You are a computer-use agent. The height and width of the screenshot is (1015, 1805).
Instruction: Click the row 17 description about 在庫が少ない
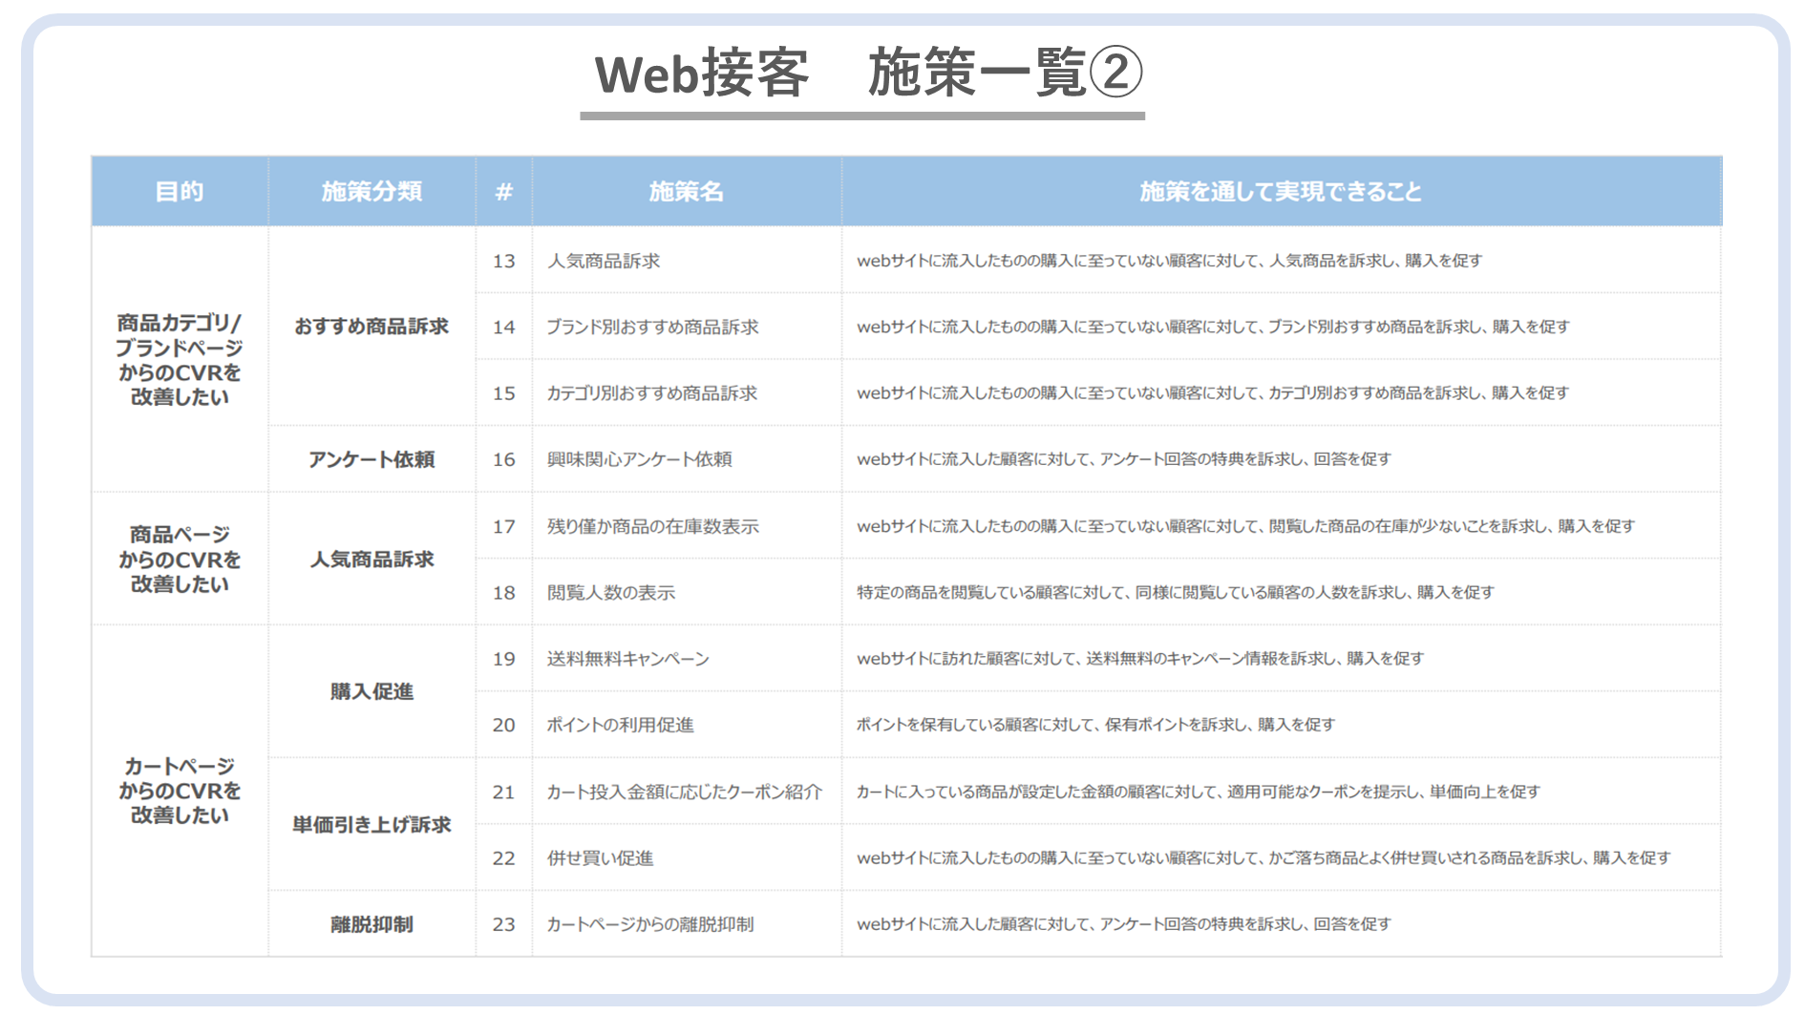(1245, 526)
